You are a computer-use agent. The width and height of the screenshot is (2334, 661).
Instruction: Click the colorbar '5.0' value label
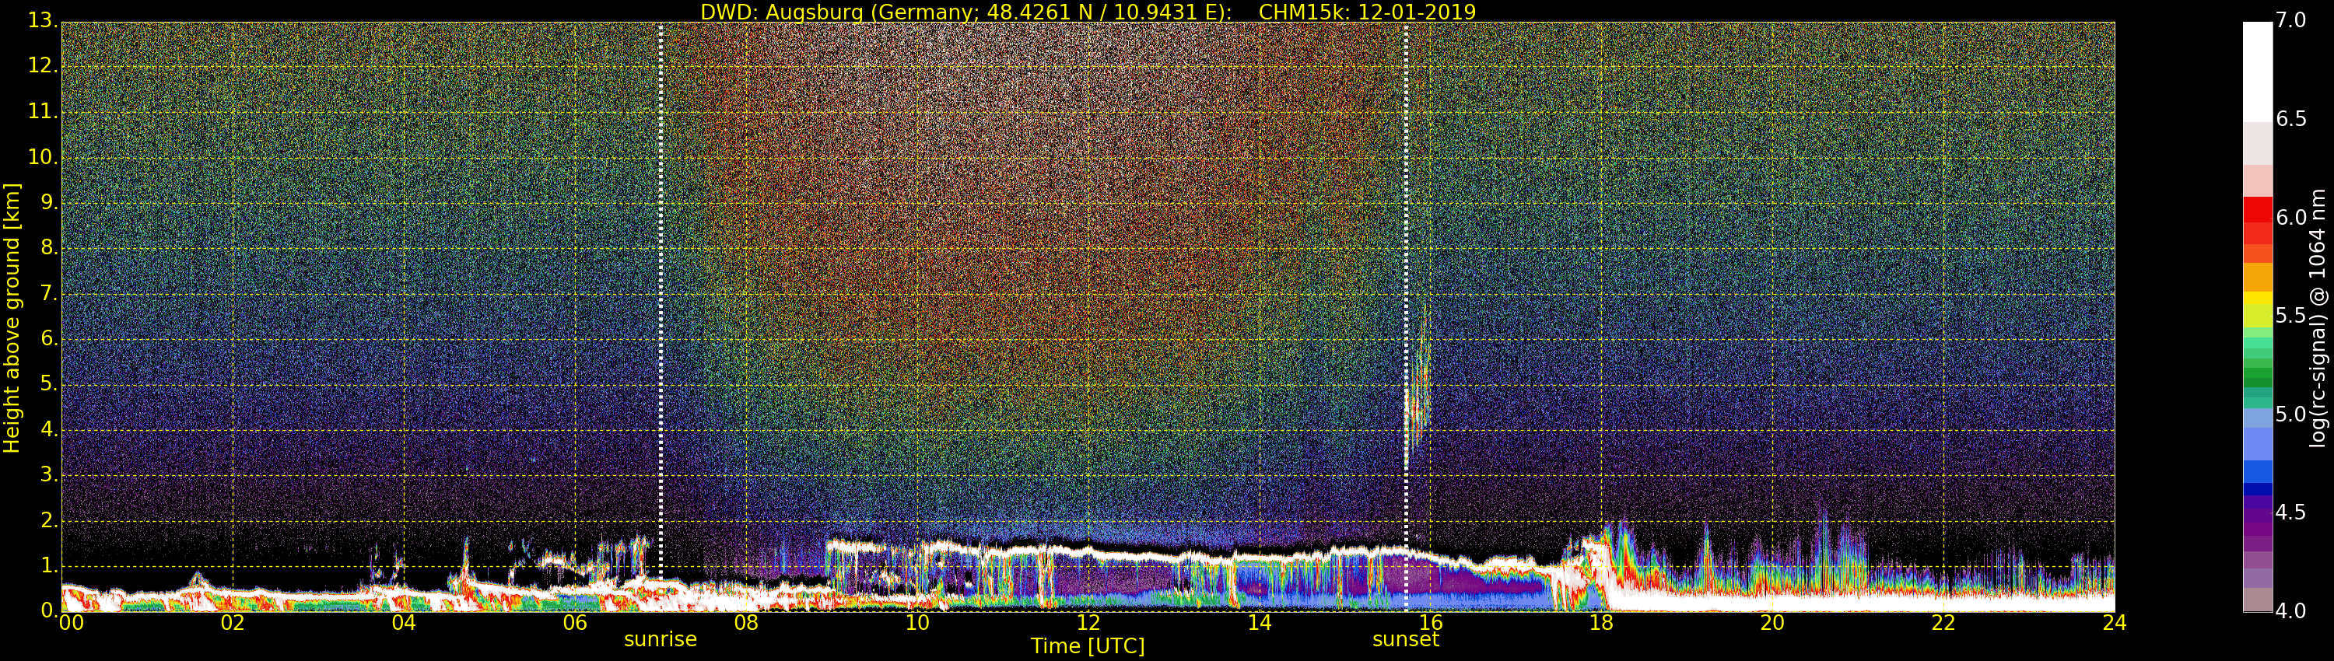2290,414
